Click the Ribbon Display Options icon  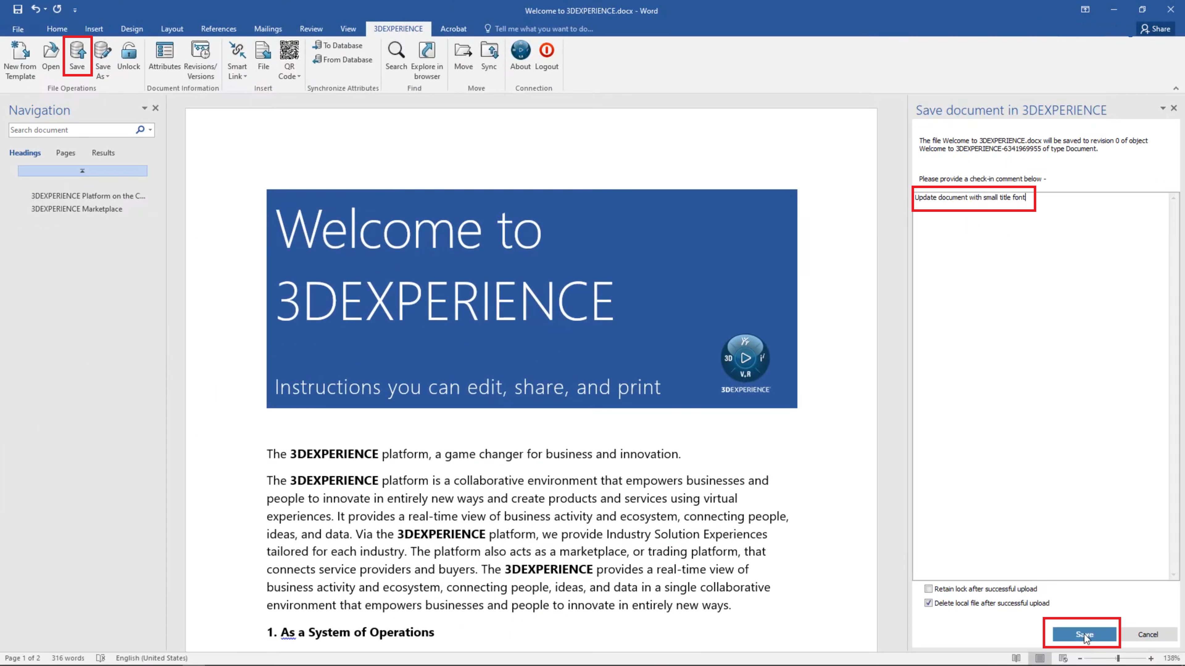[x=1085, y=10]
